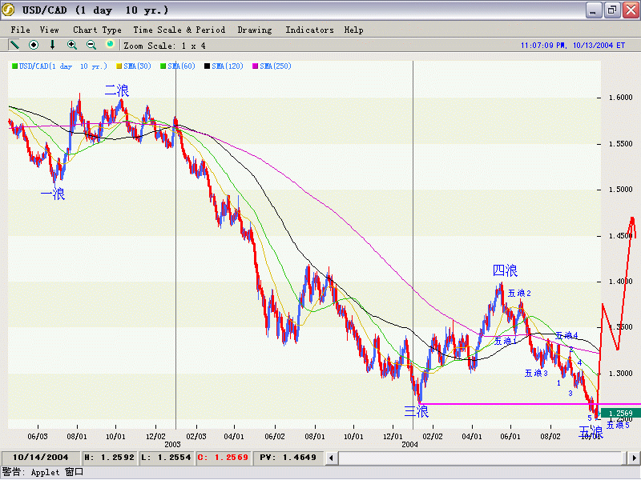Open the File menu

point(21,30)
